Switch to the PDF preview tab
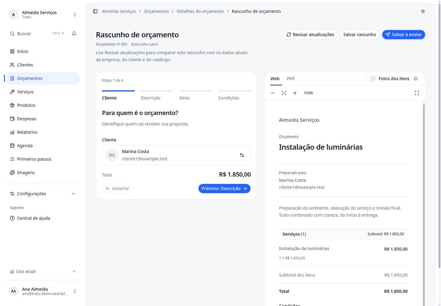The height and width of the screenshot is (306, 441). 291,79
